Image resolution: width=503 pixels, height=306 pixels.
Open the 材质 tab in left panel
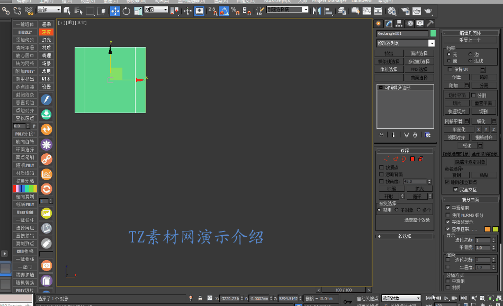[47, 48]
